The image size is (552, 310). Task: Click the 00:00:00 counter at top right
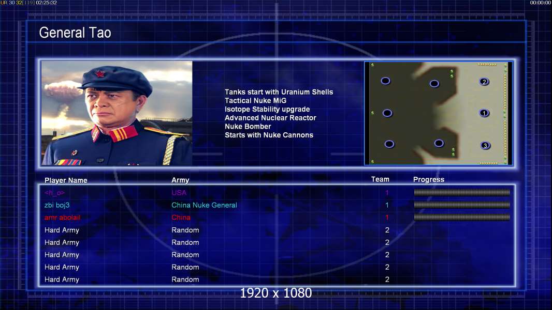[x=541, y=3]
